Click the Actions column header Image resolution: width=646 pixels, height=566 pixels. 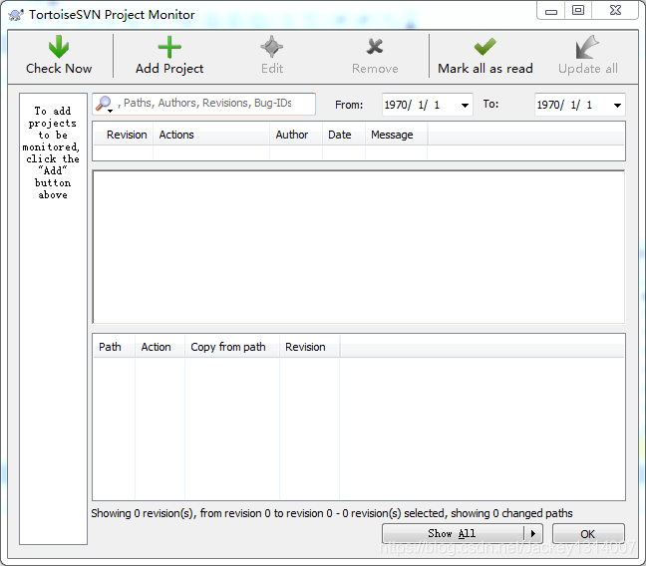pos(211,135)
